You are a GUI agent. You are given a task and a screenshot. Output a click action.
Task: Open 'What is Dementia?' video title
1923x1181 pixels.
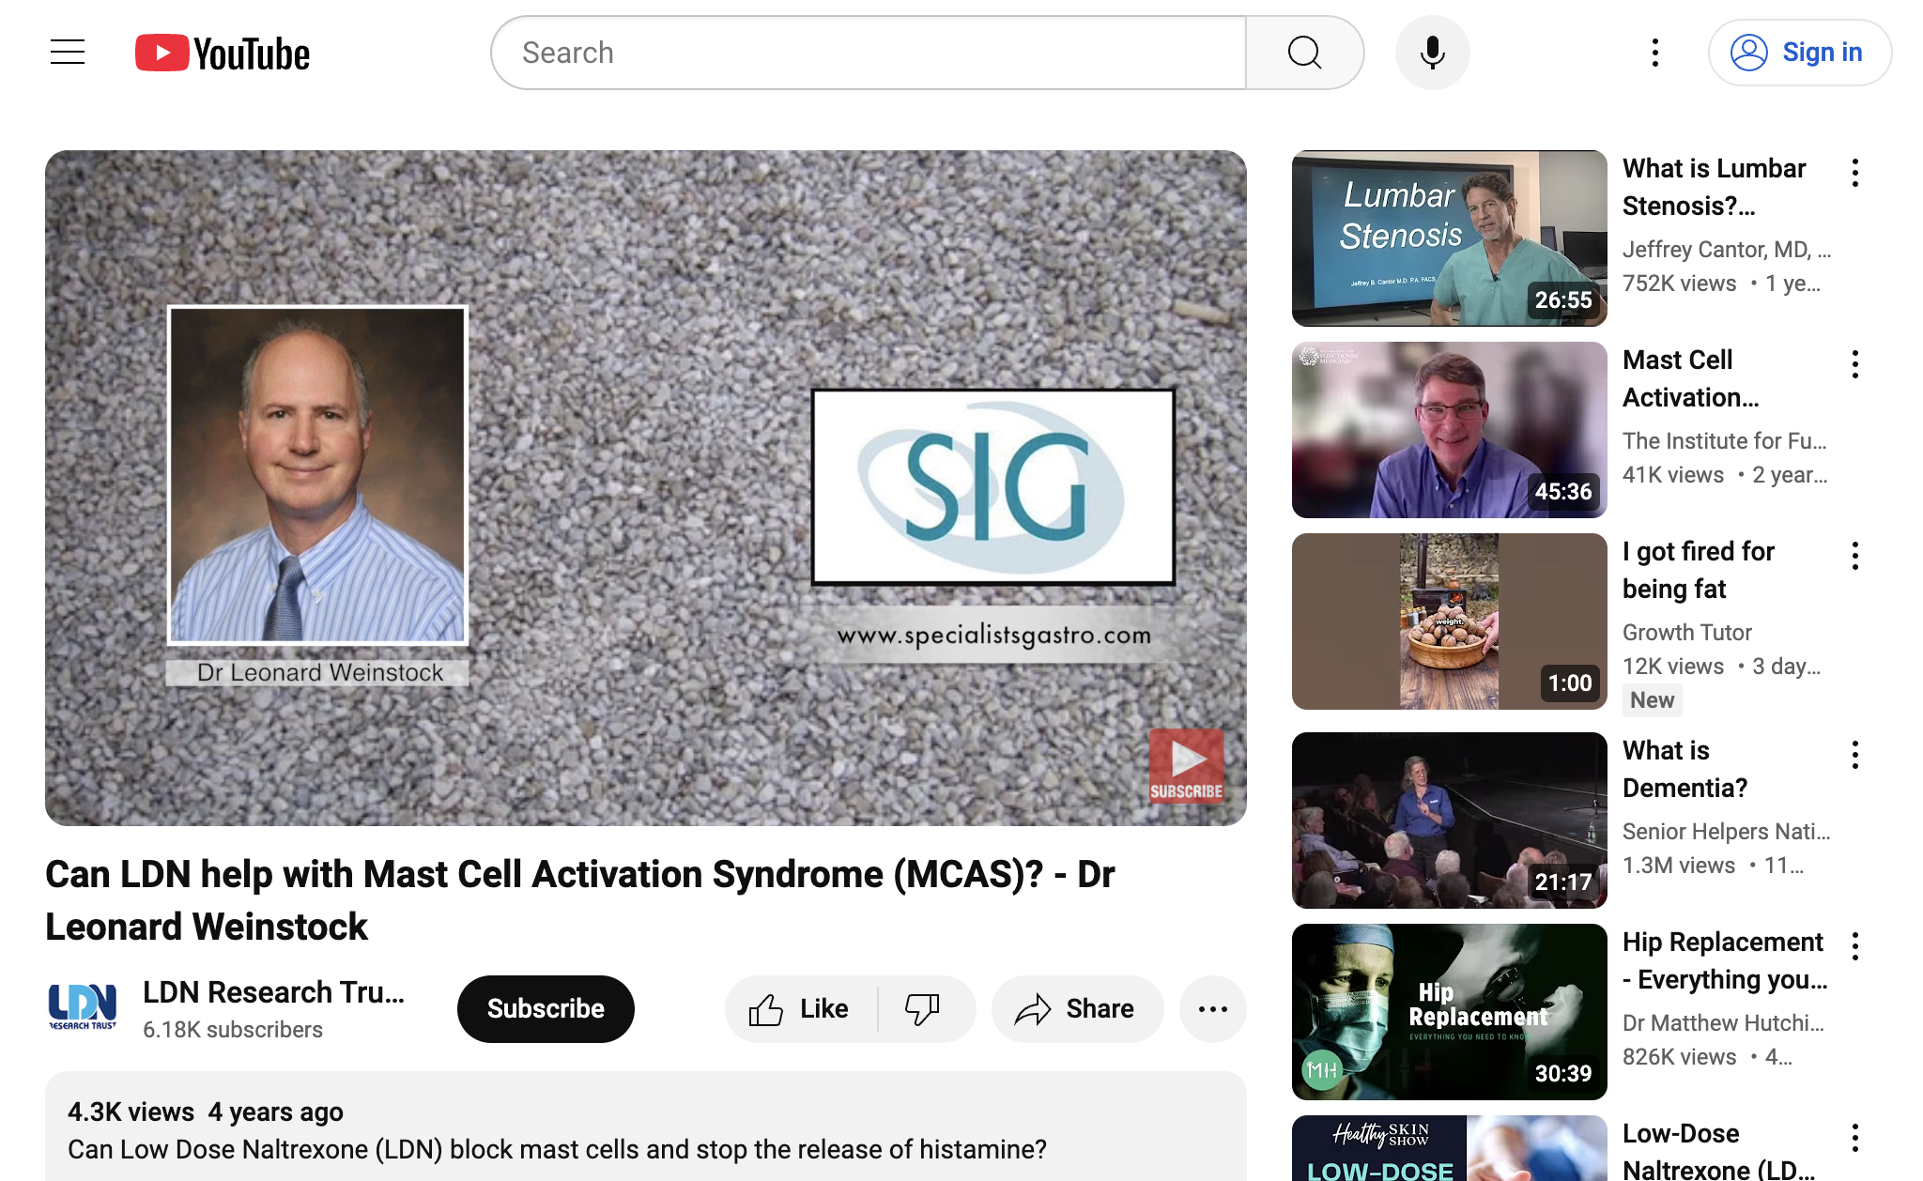pyautogui.click(x=1685, y=769)
